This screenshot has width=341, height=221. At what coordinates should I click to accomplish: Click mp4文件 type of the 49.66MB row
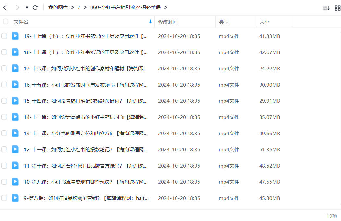tap(229, 134)
